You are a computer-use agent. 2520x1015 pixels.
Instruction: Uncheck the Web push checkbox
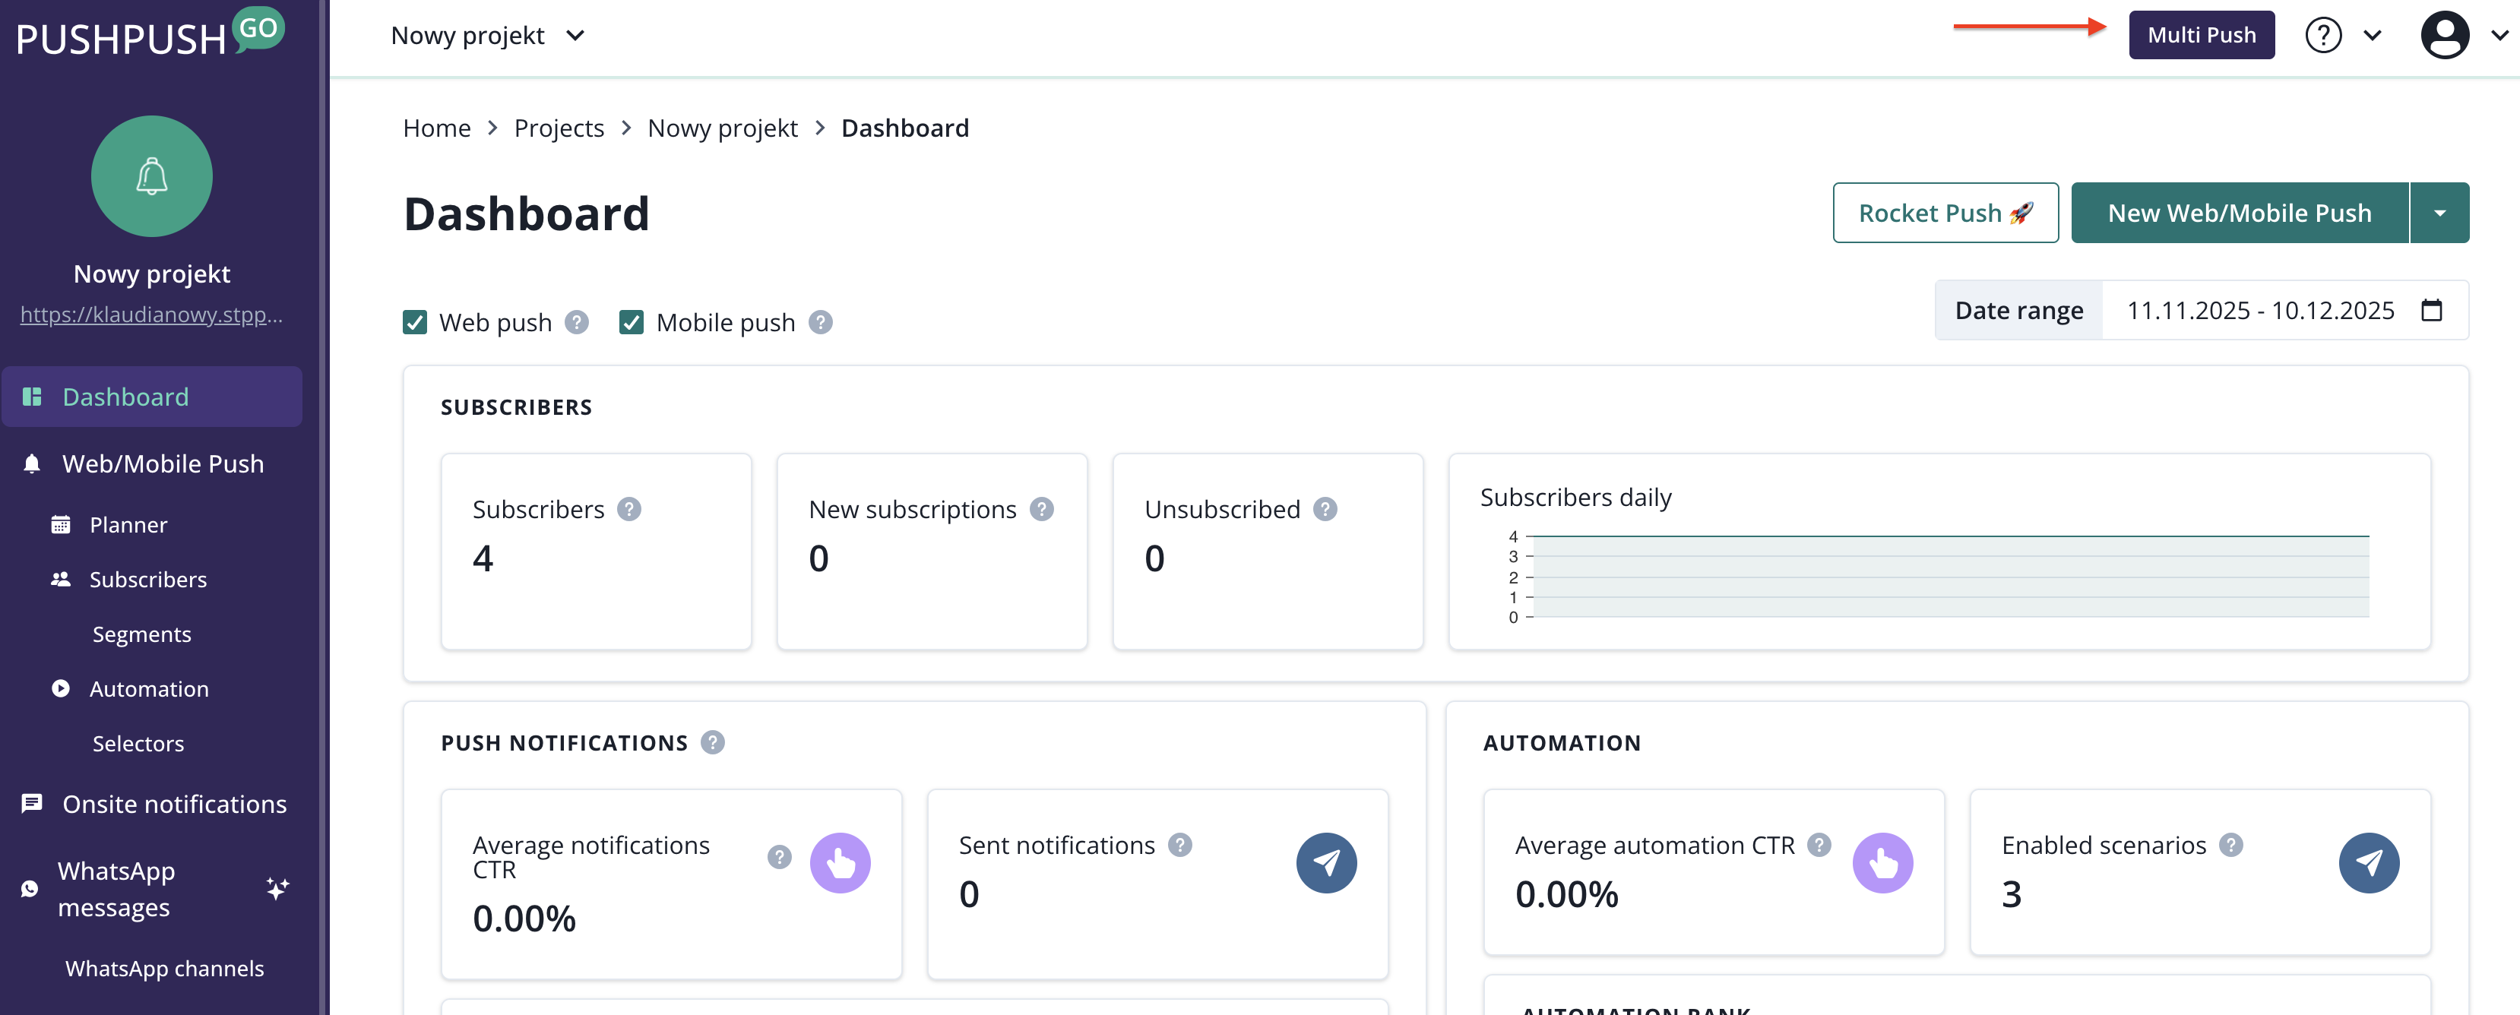point(415,323)
